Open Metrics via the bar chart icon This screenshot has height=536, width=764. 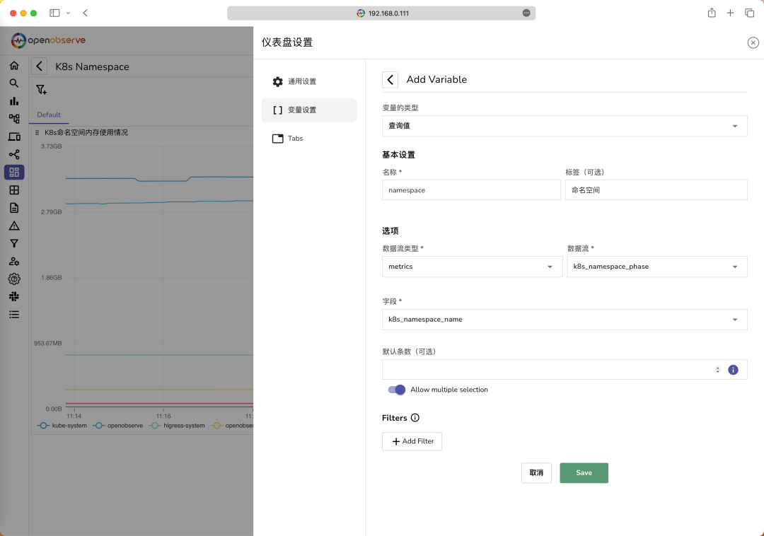(14, 101)
